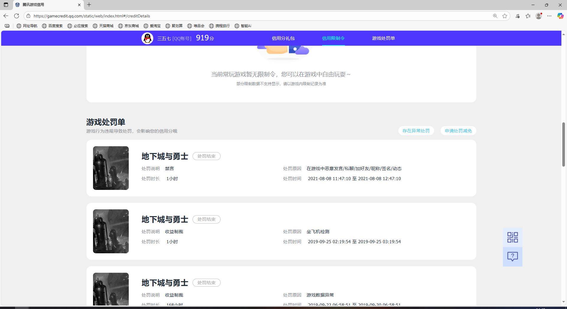Viewport: 567px width, 309px height.
Task: Click the browser profile avatar with notification dot
Action: pyautogui.click(x=538, y=16)
